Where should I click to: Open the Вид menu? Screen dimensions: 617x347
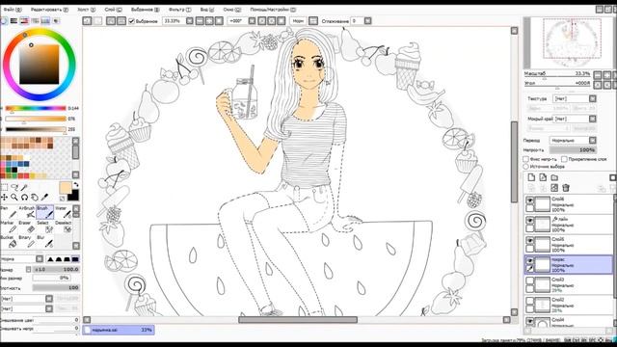click(x=207, y=9)
